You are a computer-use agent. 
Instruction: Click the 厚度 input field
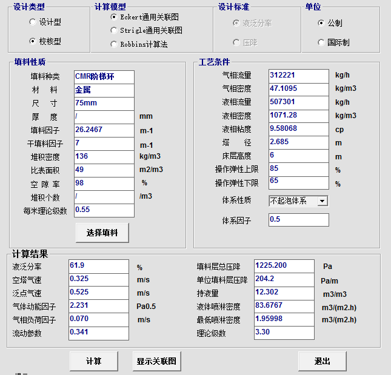coord(104,117)
